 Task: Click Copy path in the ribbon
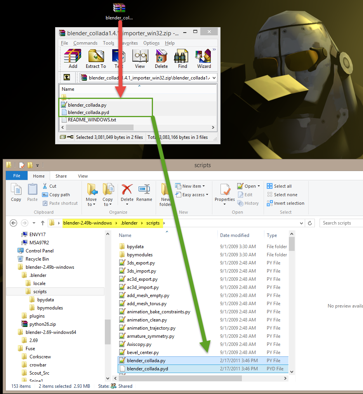pos(56,195)
